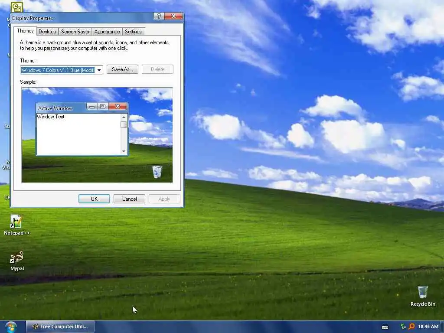Open the Mypal desktop shortcut
This screenshot has width=444, height=333.
coord(17,261)
